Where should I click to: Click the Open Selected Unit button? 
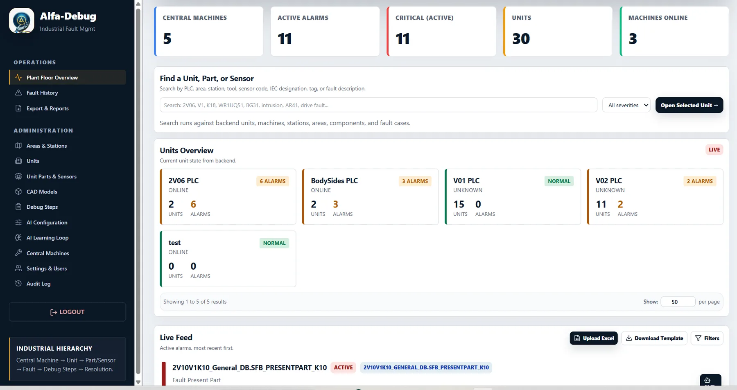click(689, 105)
